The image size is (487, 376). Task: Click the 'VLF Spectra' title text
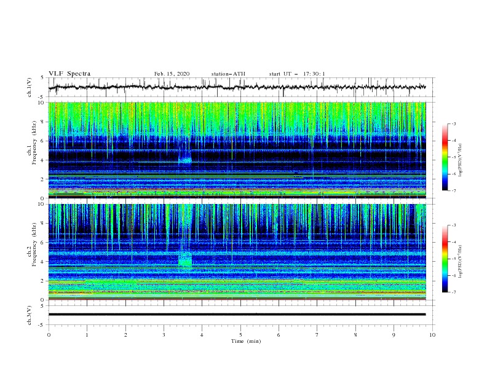(x=69, y=74)
